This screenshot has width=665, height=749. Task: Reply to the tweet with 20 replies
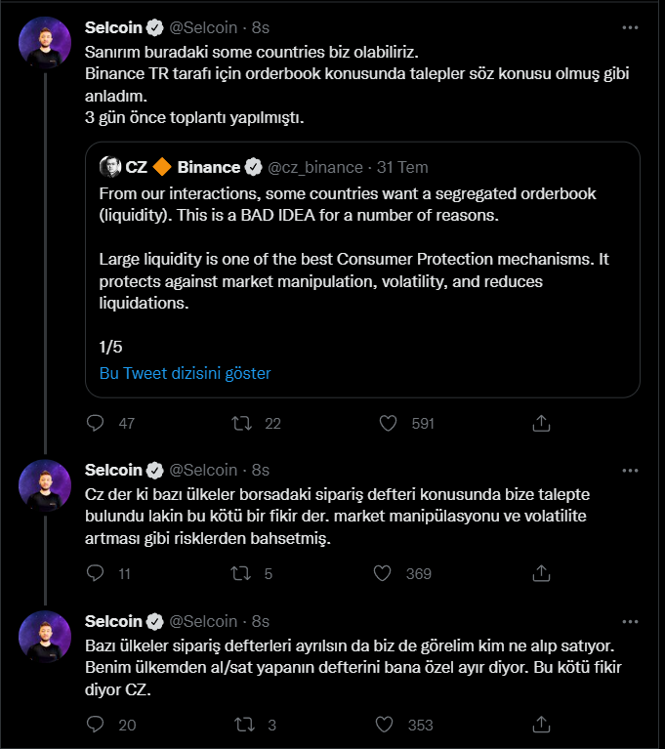[x=96, y=725]
